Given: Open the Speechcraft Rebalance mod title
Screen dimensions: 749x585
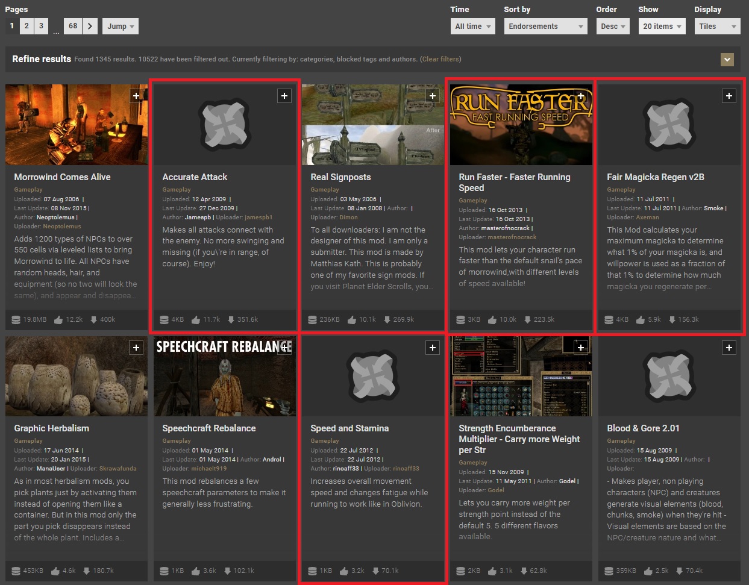Looking at the screenshot, I should 208,428.
